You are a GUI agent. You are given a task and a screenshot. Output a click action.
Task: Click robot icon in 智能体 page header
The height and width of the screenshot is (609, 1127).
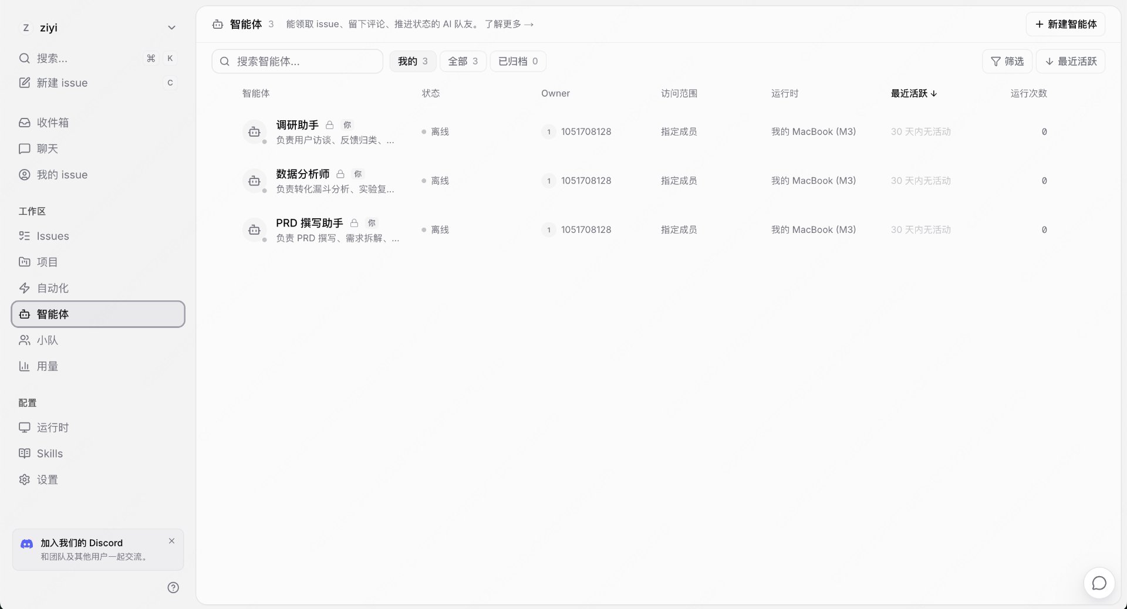218,24
